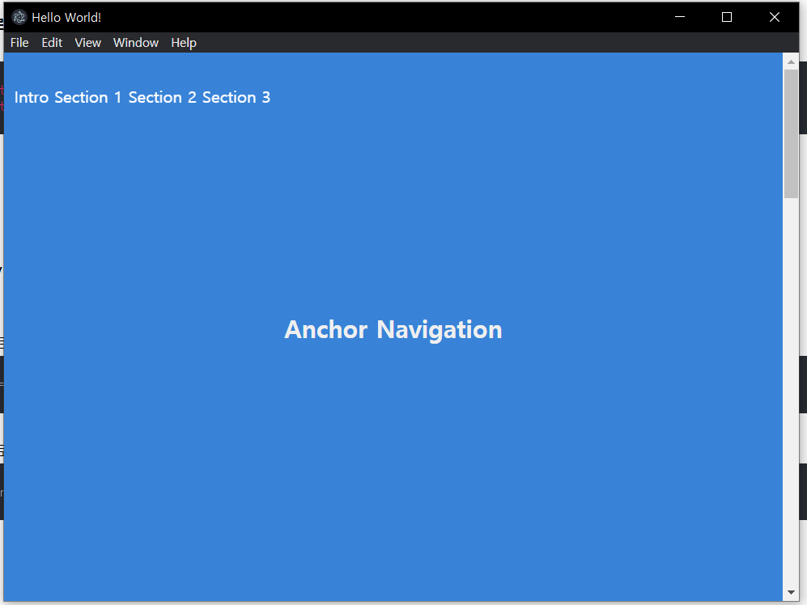This screenshot has width=807, height=605.
Task: Click the Electron app icon in title bar
Action: [19, 17]
